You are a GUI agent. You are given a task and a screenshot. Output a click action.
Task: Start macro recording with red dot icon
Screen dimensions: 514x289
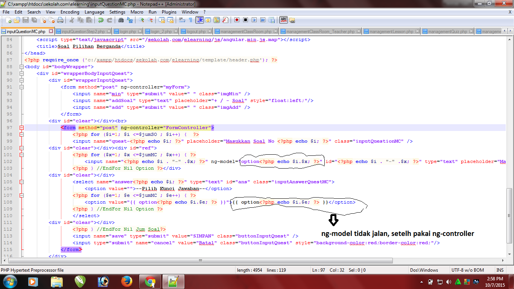coord(237,20)
